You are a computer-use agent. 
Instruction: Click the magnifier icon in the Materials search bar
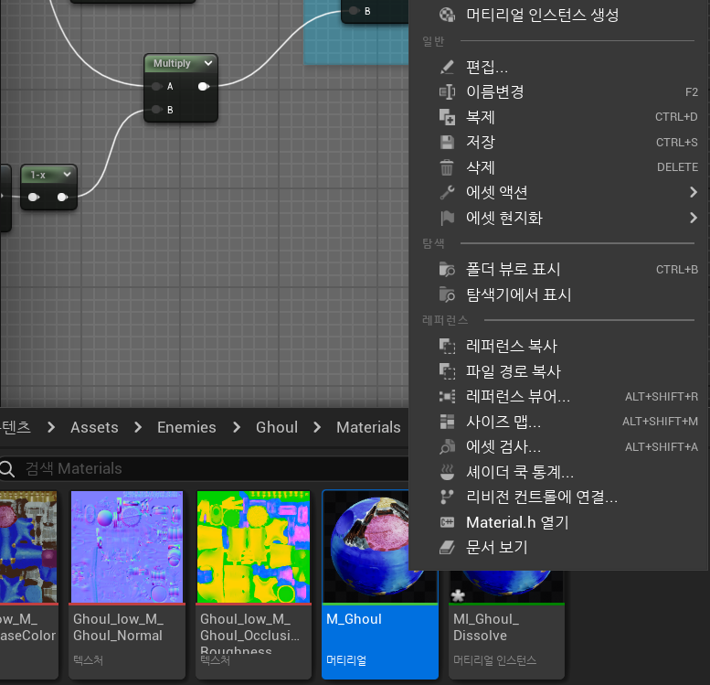[7, 468]
